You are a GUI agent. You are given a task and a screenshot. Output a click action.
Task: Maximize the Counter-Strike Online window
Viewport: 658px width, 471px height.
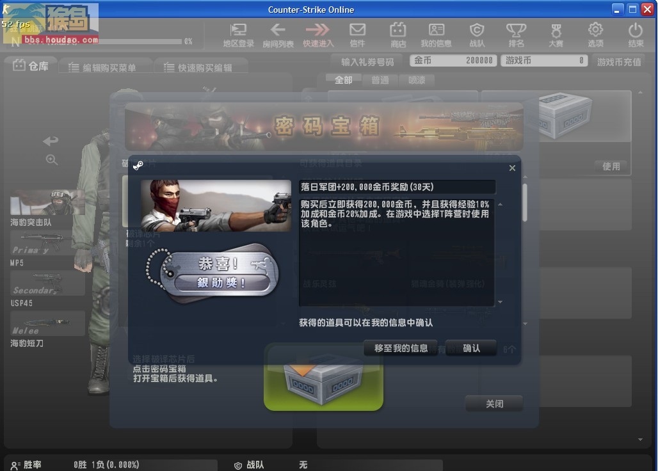point(632,9)
